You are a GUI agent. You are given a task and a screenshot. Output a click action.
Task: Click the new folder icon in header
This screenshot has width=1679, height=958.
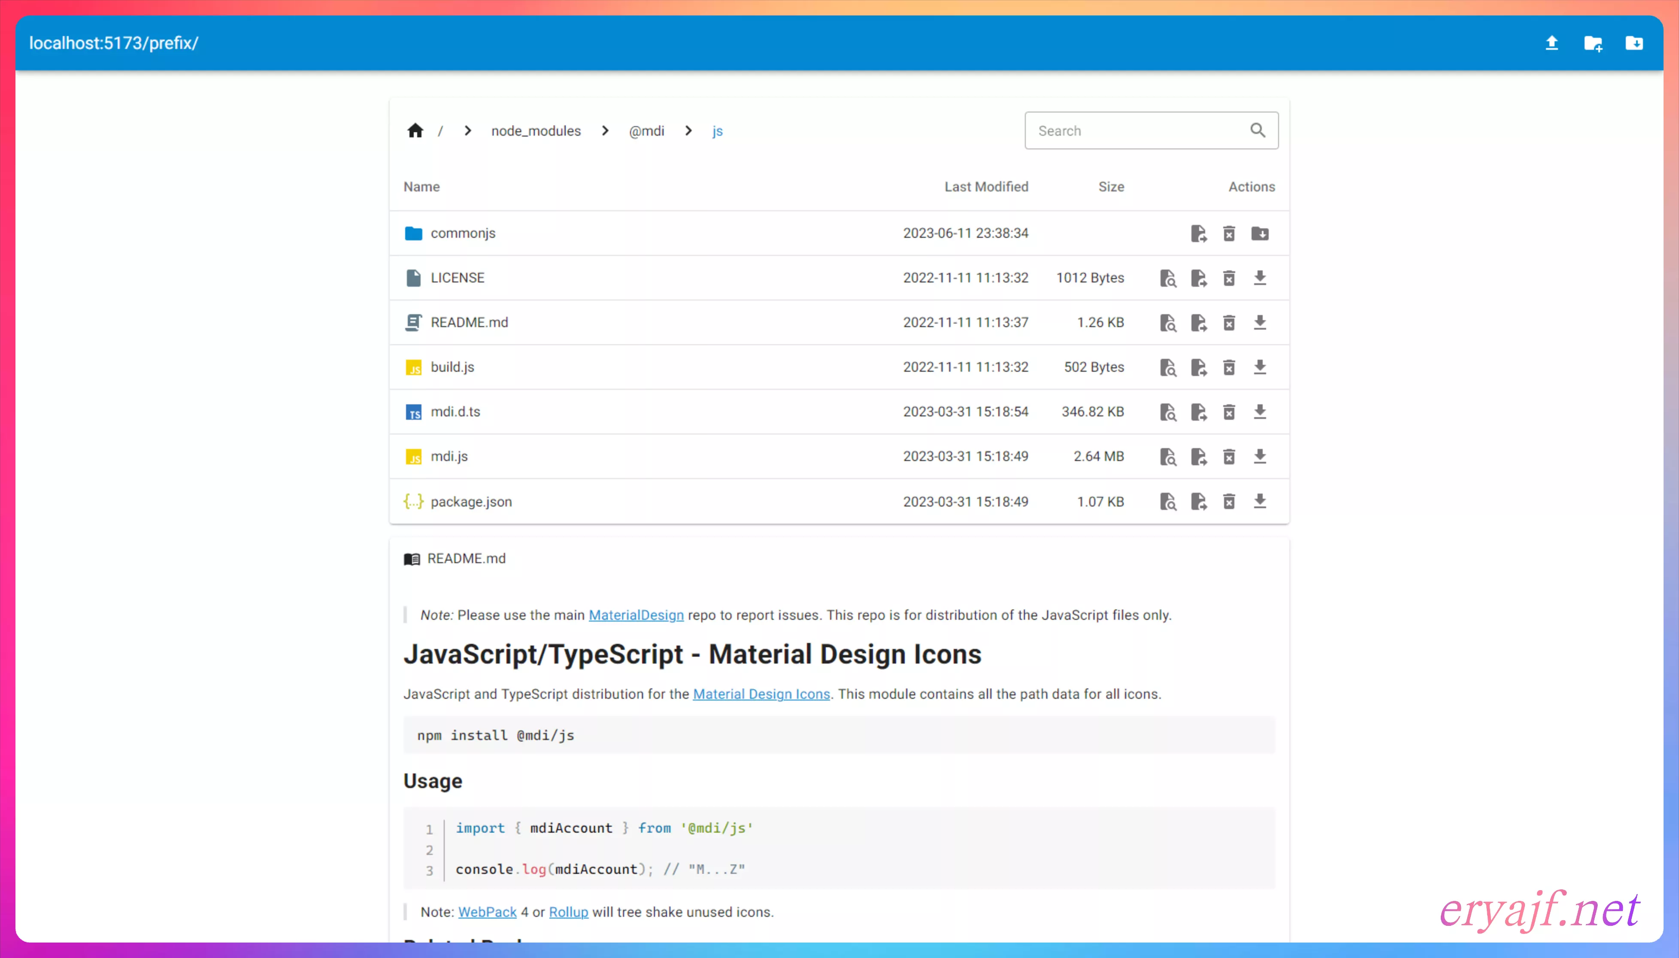pos(1593,43)
